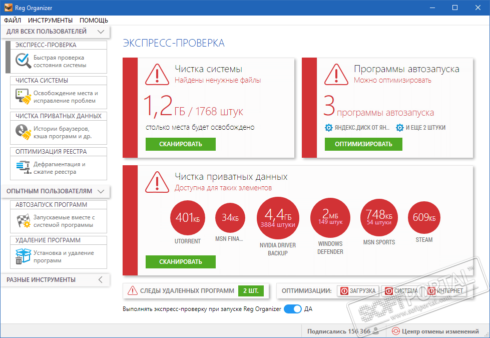Click Сканировать in Чистка системы card
This screenshot has width=490, height=338.
click(x=181, y=144)
